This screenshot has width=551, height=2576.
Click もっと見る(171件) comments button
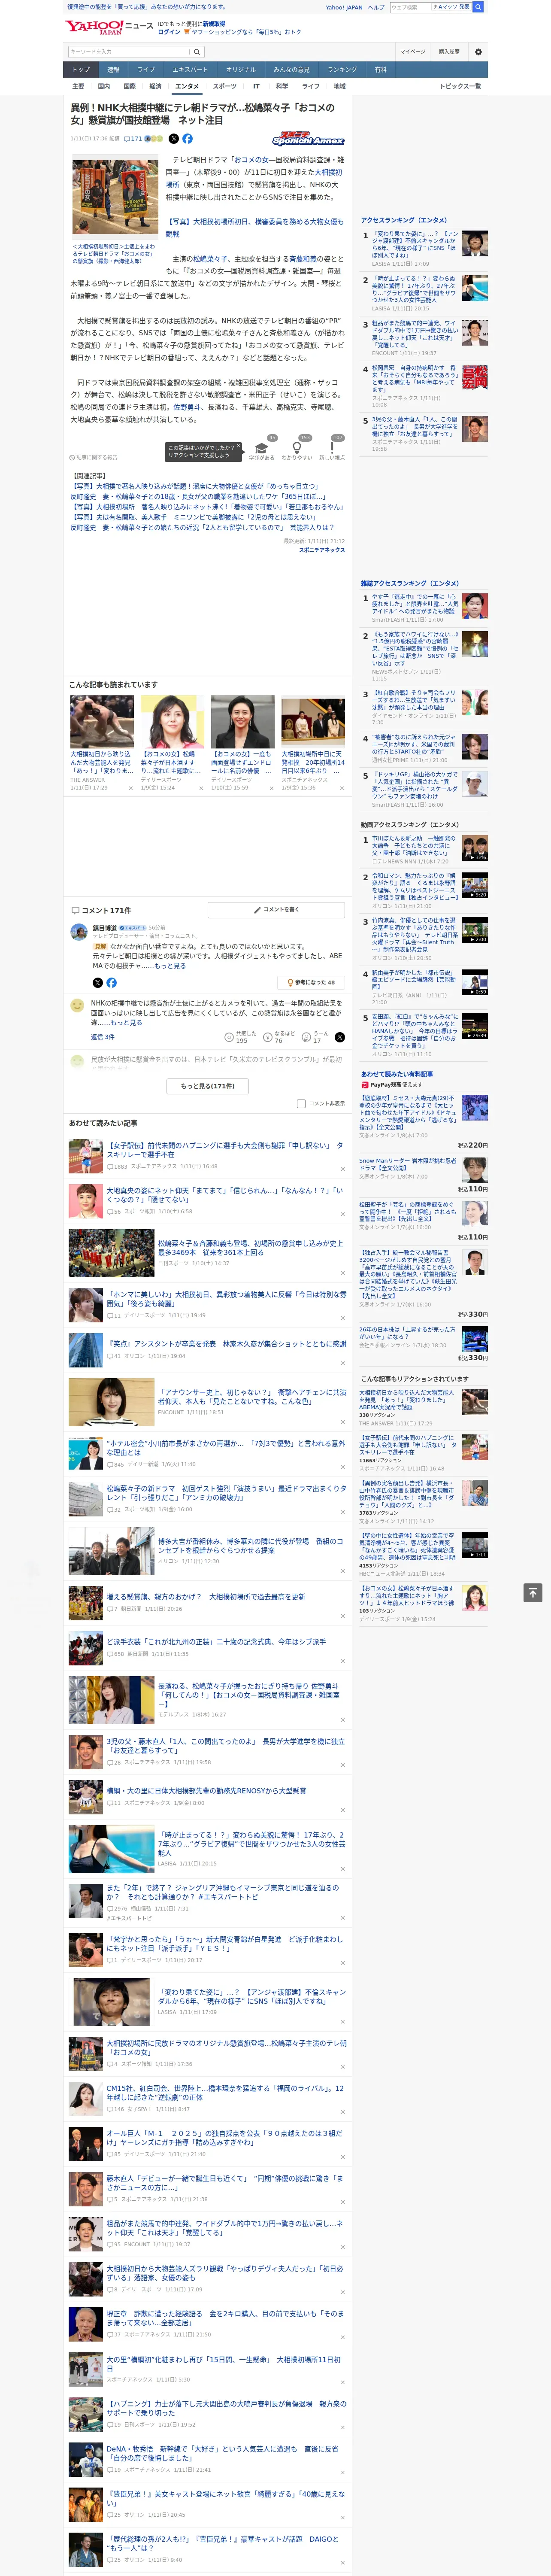pos(208,1086)
